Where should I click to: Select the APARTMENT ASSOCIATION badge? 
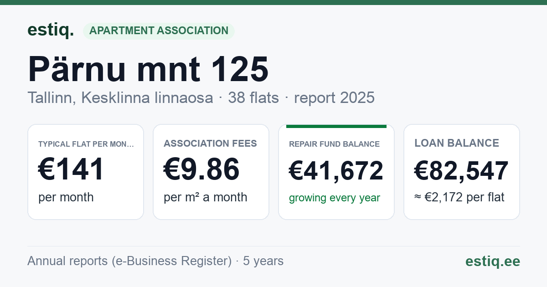tap(159, 31)
